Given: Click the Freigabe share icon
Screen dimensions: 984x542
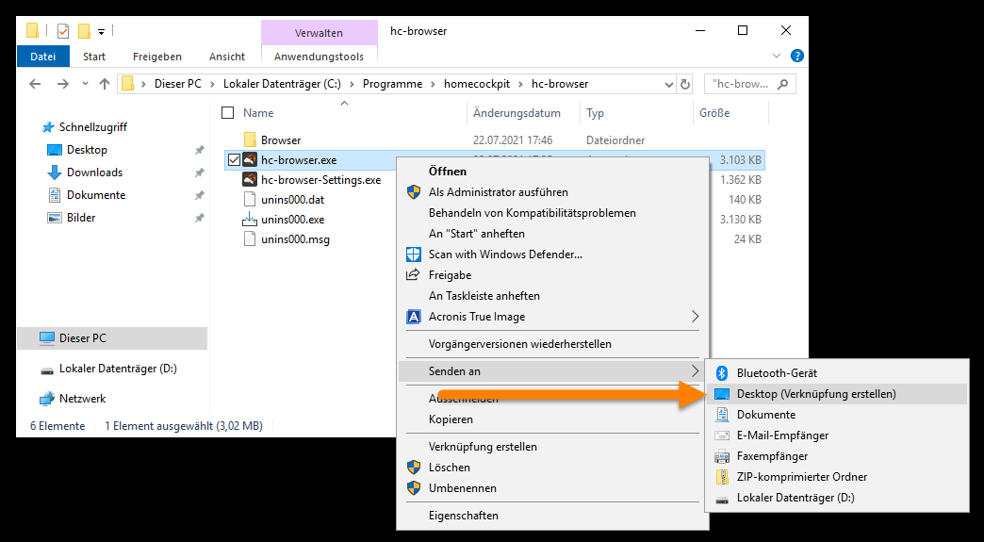Looking at the screenshot, I should 413,275.
